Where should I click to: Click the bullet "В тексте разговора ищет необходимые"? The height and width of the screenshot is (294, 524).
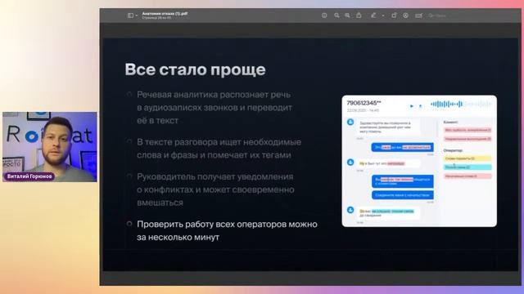[219, 142]
